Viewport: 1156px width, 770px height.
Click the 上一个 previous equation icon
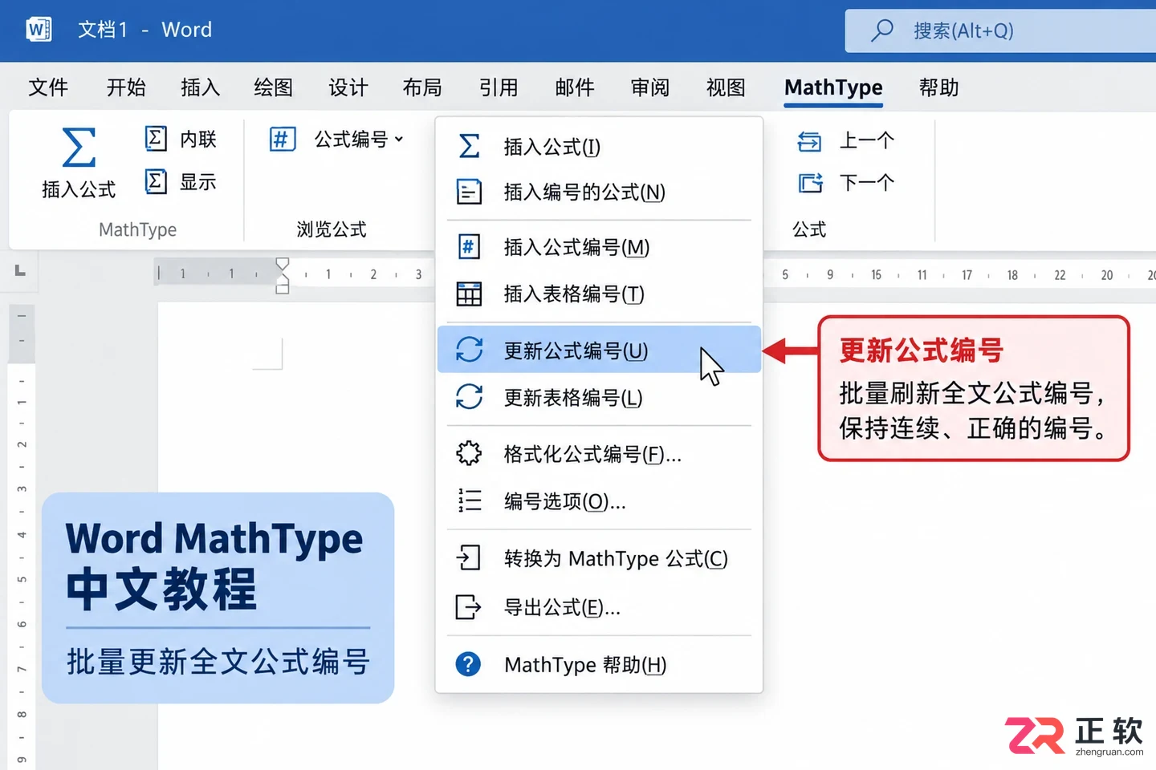pos(809,141)
